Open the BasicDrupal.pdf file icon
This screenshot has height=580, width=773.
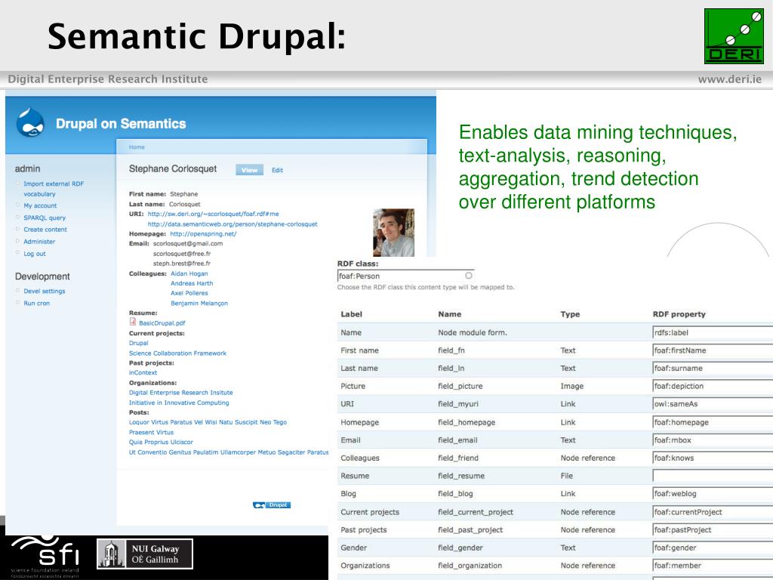(133, 322)
